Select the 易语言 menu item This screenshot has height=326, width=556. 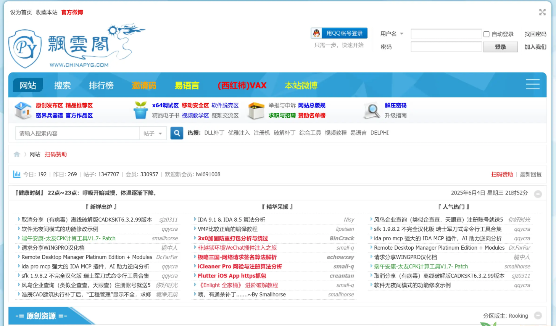(187, 85)
